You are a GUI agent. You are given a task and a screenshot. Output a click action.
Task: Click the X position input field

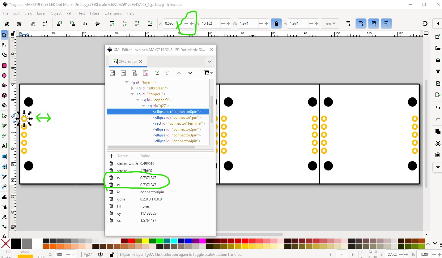170,24
